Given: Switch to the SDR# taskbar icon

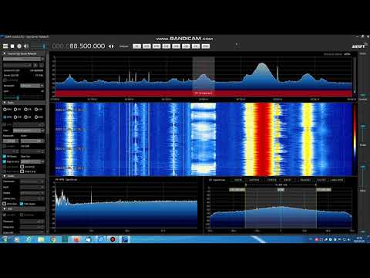Looking at the screenshot, I should 125,239.
